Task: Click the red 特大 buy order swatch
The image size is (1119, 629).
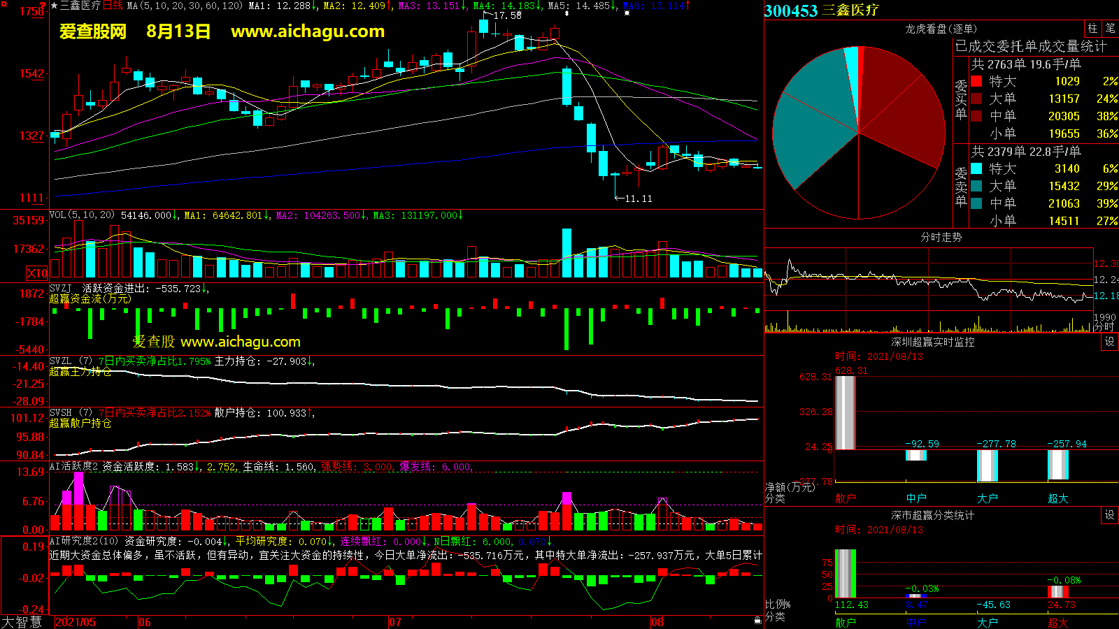Action: pos(976,82)
